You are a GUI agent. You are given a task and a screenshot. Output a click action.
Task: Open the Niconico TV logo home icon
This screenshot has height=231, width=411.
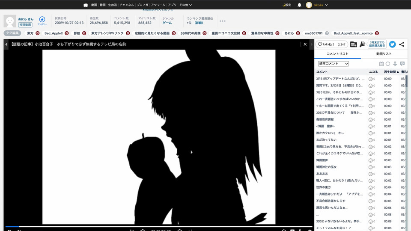pyautogui.click(x=86, y=5)
